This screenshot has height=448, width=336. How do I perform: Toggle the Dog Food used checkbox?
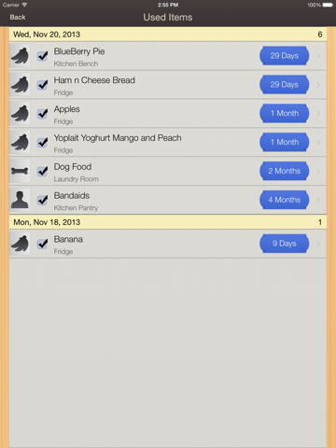point(43,171)
